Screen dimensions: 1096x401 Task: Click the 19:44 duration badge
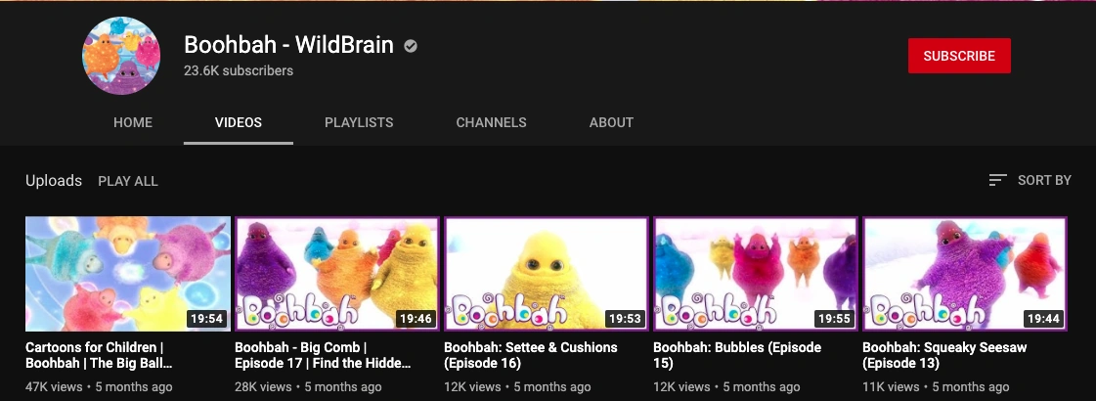(1043, 319)
